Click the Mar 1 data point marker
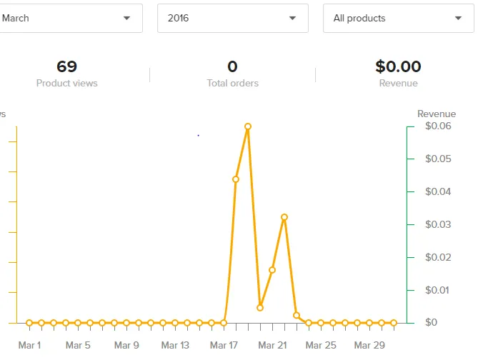This screenshot has height=360, width=478. coord(29,323)
